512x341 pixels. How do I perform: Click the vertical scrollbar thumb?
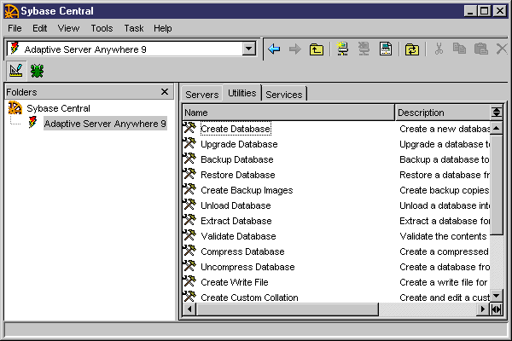pyautogui.click(x=497, y=185)
